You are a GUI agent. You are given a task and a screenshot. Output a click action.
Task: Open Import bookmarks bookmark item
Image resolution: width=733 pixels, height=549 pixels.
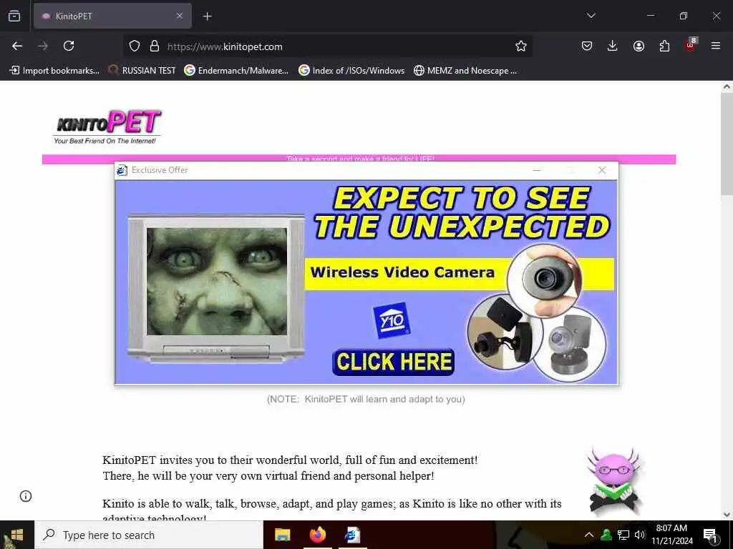(54, 71)
